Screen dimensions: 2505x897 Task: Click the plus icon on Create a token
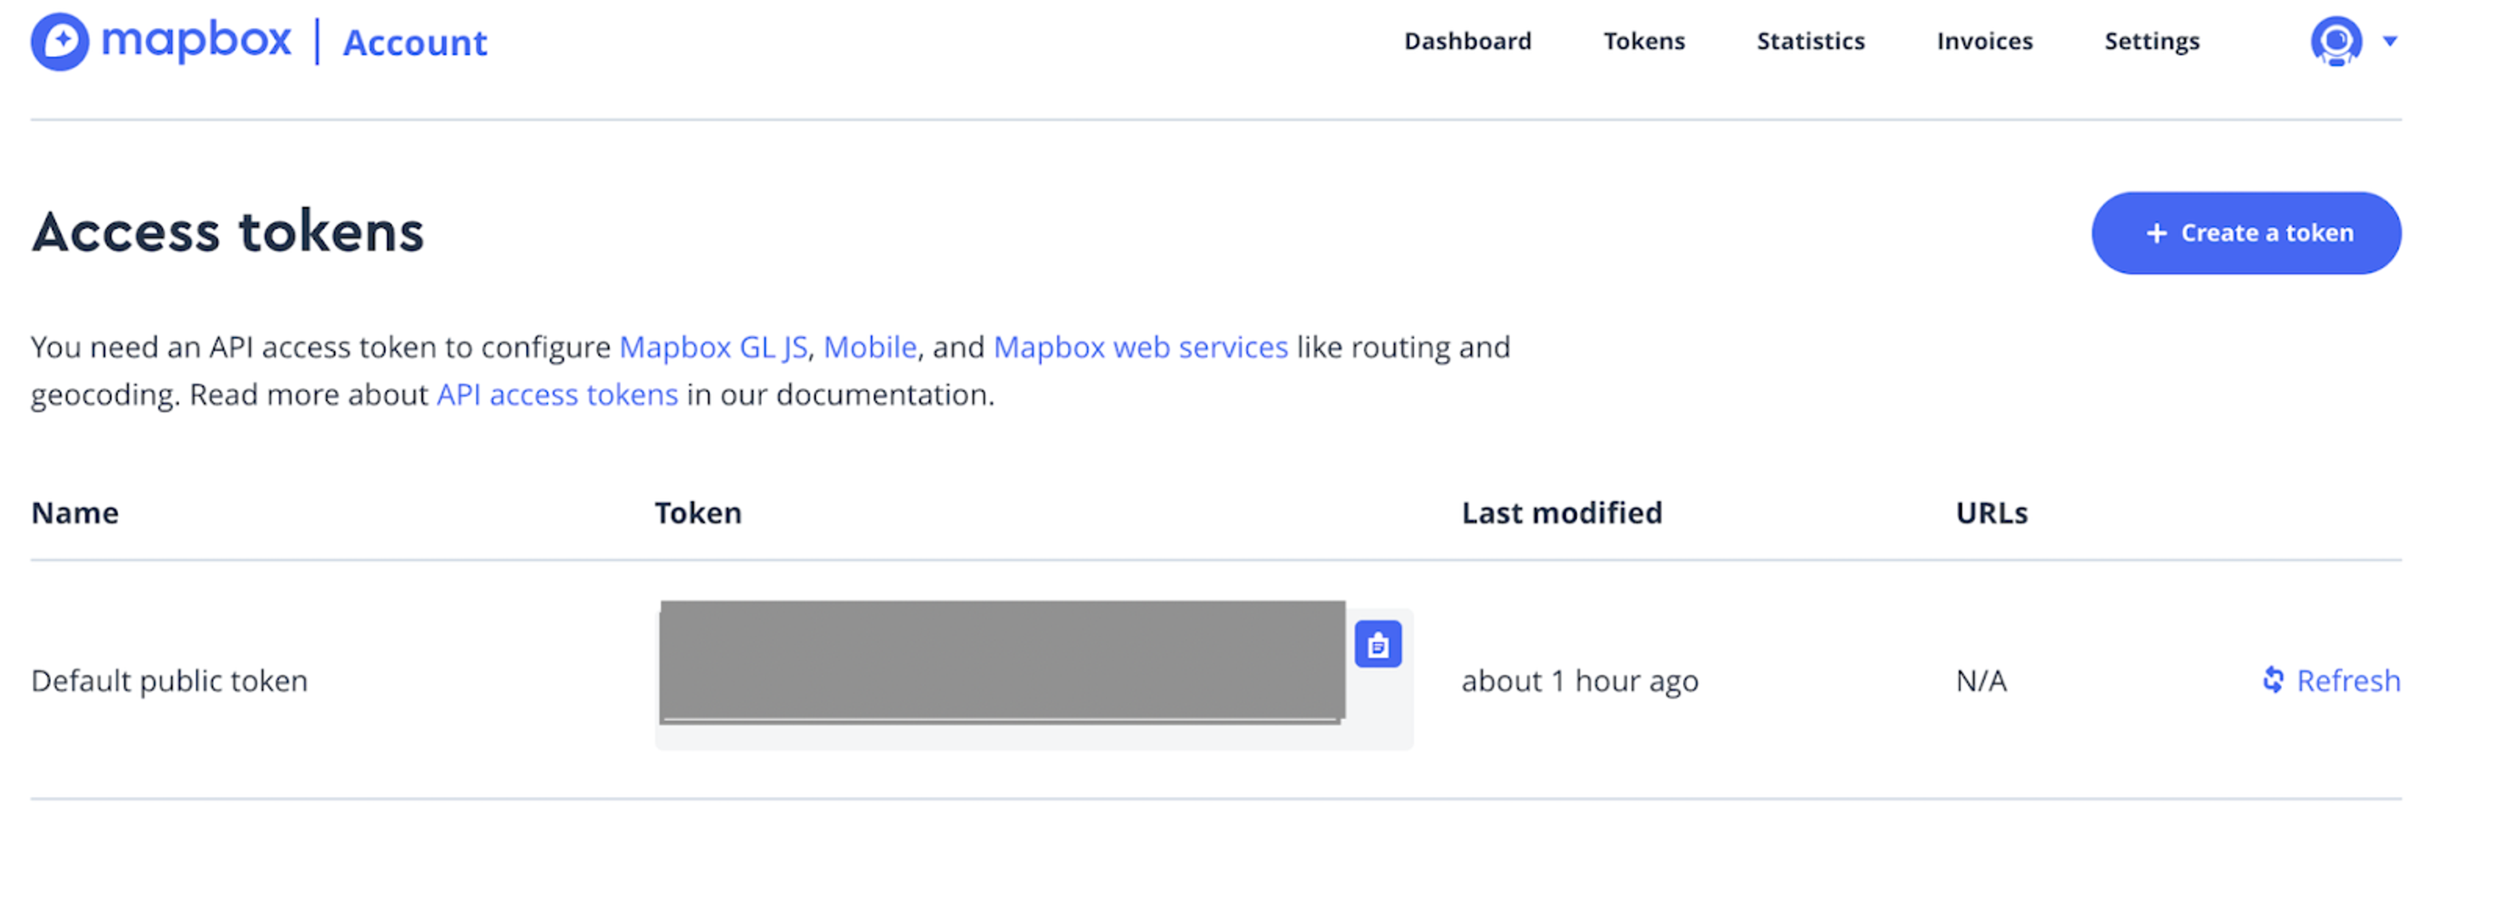(2156, 234)
